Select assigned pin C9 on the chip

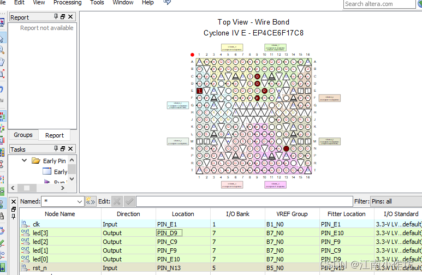click(257, 76)
